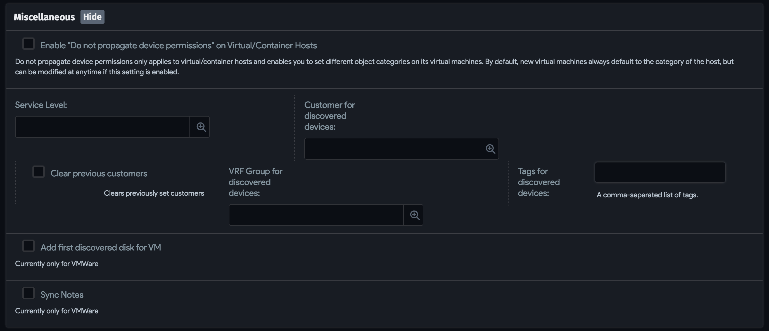Enable Add first discovered disk for VM
Viewport: 769px width, 331px height.
click(x=28, y=245)
